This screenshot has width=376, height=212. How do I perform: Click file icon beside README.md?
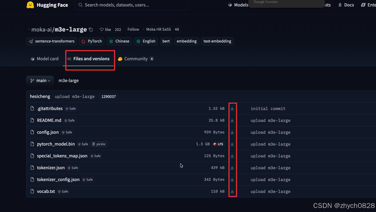tap(32, 120)
